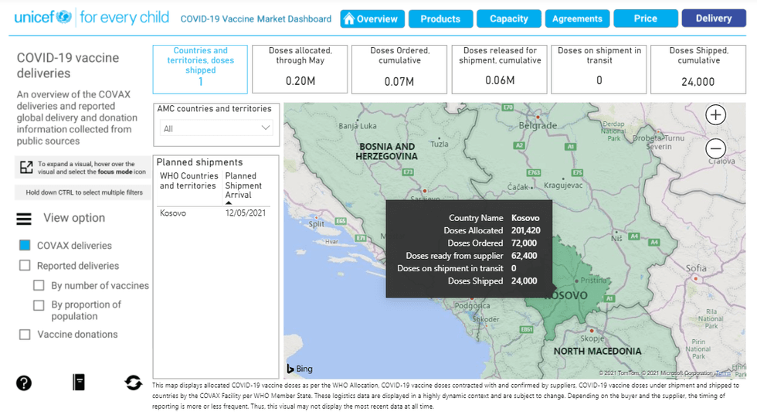Open the help question mark icon
The width and height of the screenshot is (757, 415).
click(x=24, y=383)
